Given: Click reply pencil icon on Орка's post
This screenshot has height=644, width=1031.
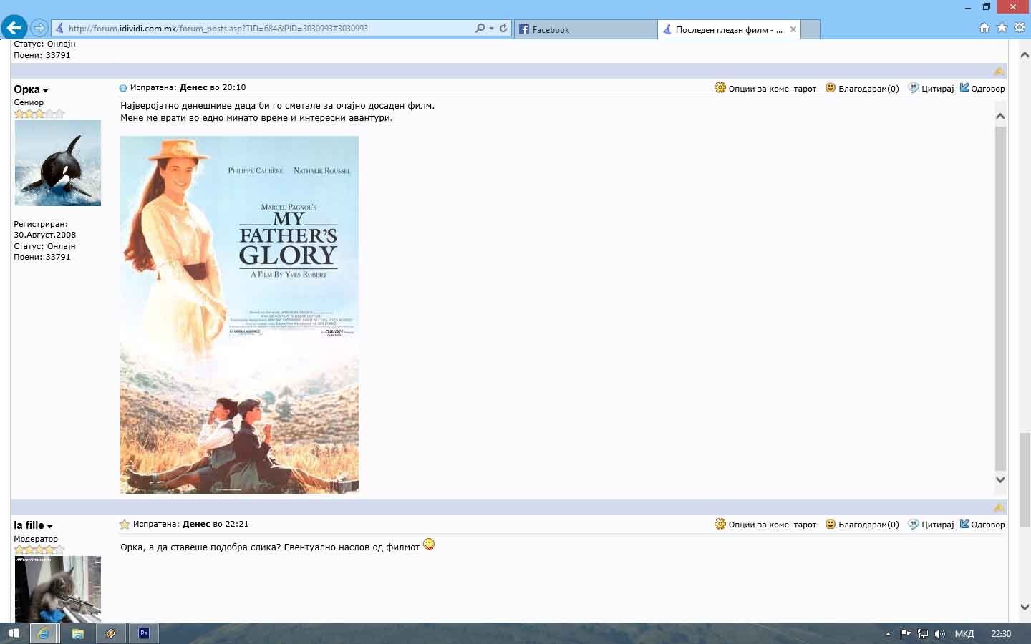Looking at the screenshot, I should [964, 87].
